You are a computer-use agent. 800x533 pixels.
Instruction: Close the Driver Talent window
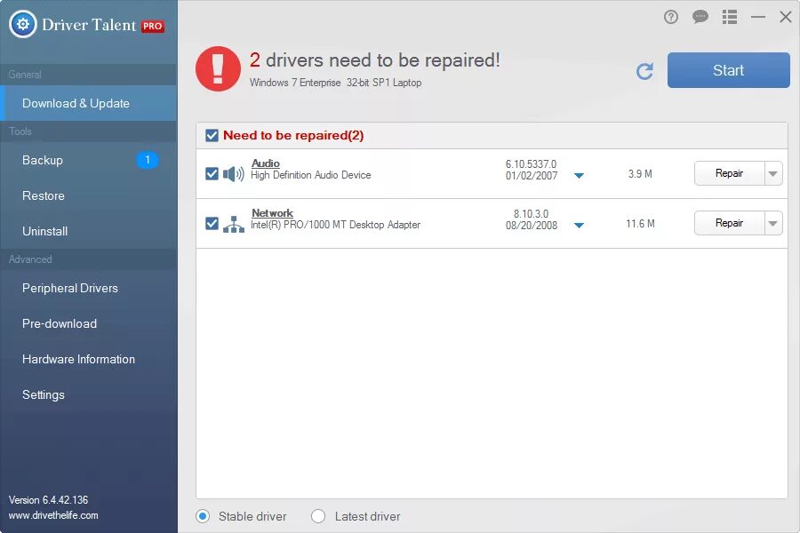click(786, 17)
